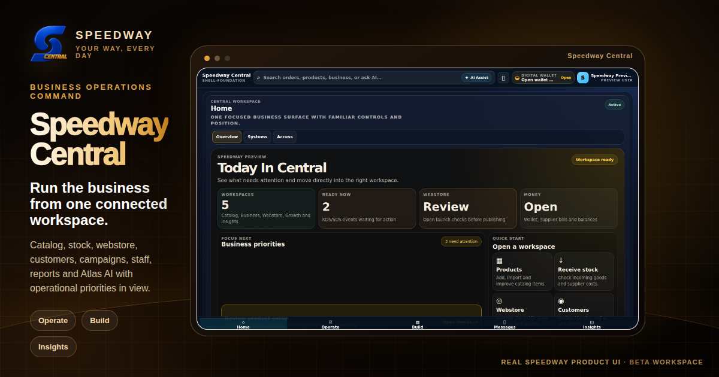Click the digital wallet coin icon
719x377 pixels.
click(517, 78)
